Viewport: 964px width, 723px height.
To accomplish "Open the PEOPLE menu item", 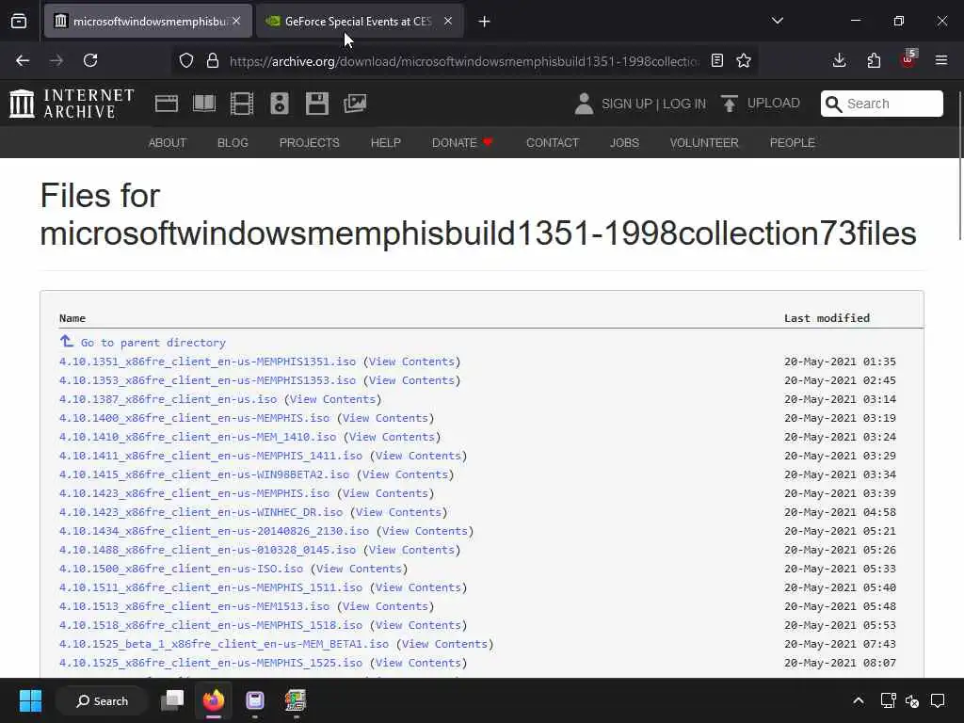I will [x=793, y=143].
